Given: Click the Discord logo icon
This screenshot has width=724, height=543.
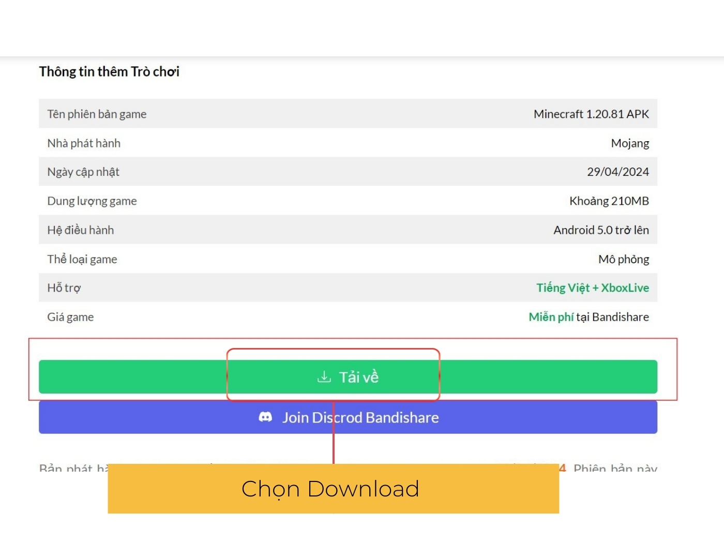Looking at the screenshot, I should coord(265,417).
